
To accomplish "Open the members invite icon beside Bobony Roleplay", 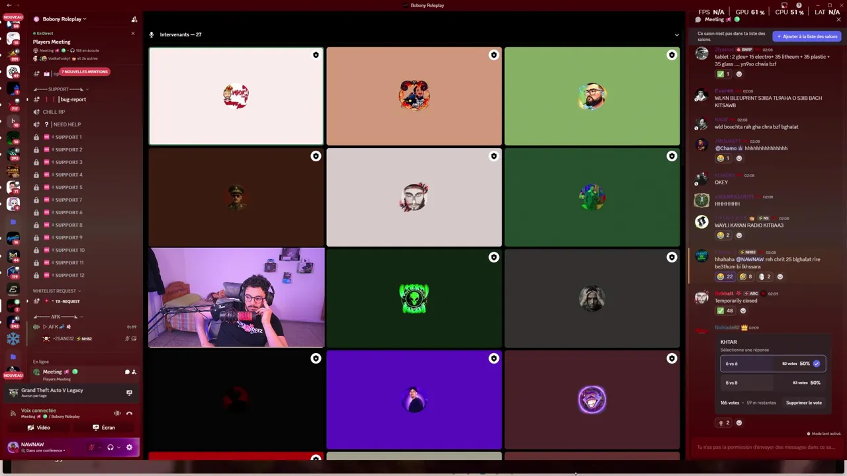I will point(134,19).
